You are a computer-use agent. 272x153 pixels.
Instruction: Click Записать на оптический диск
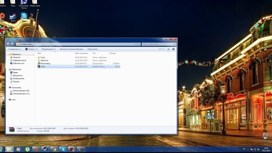pos(71,49)
